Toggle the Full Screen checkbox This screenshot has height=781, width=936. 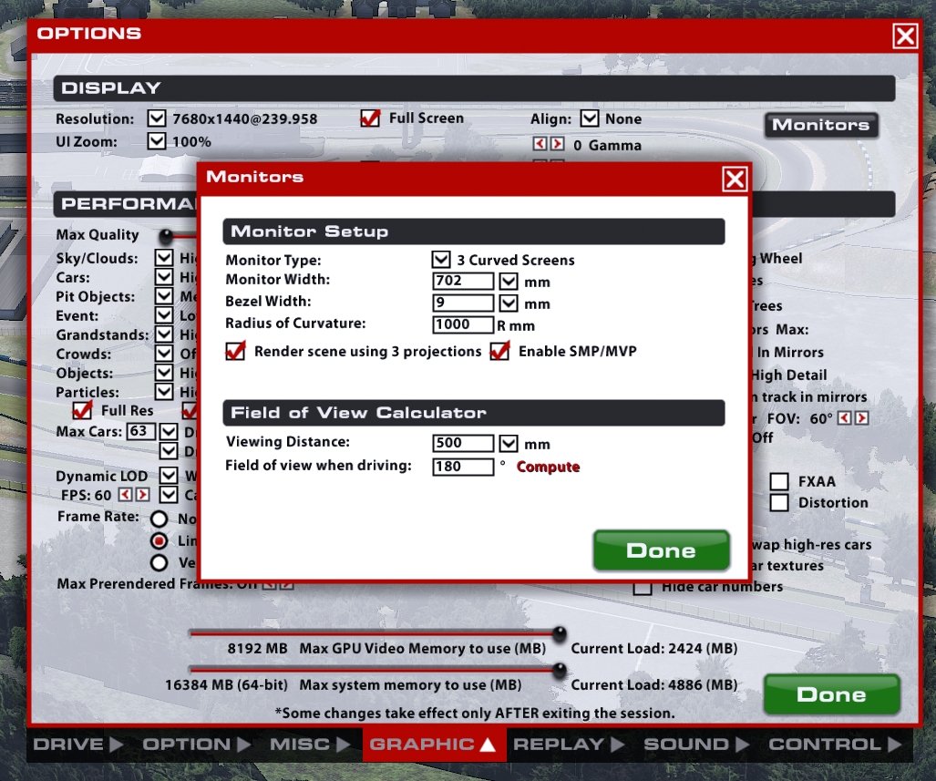point(370,118)
